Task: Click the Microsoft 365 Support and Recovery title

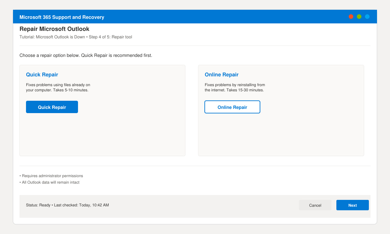Action: [62, 17]
